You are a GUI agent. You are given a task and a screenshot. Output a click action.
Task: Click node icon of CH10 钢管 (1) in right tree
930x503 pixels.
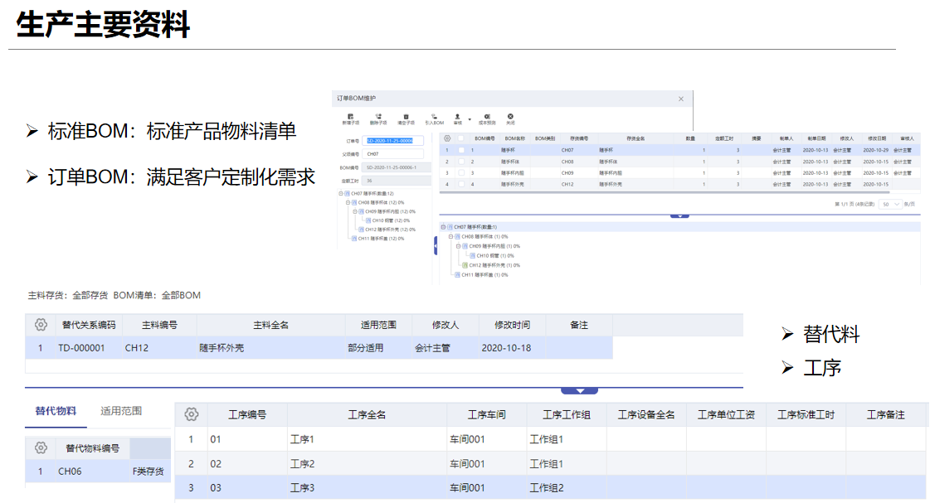[x=472, y=256]
